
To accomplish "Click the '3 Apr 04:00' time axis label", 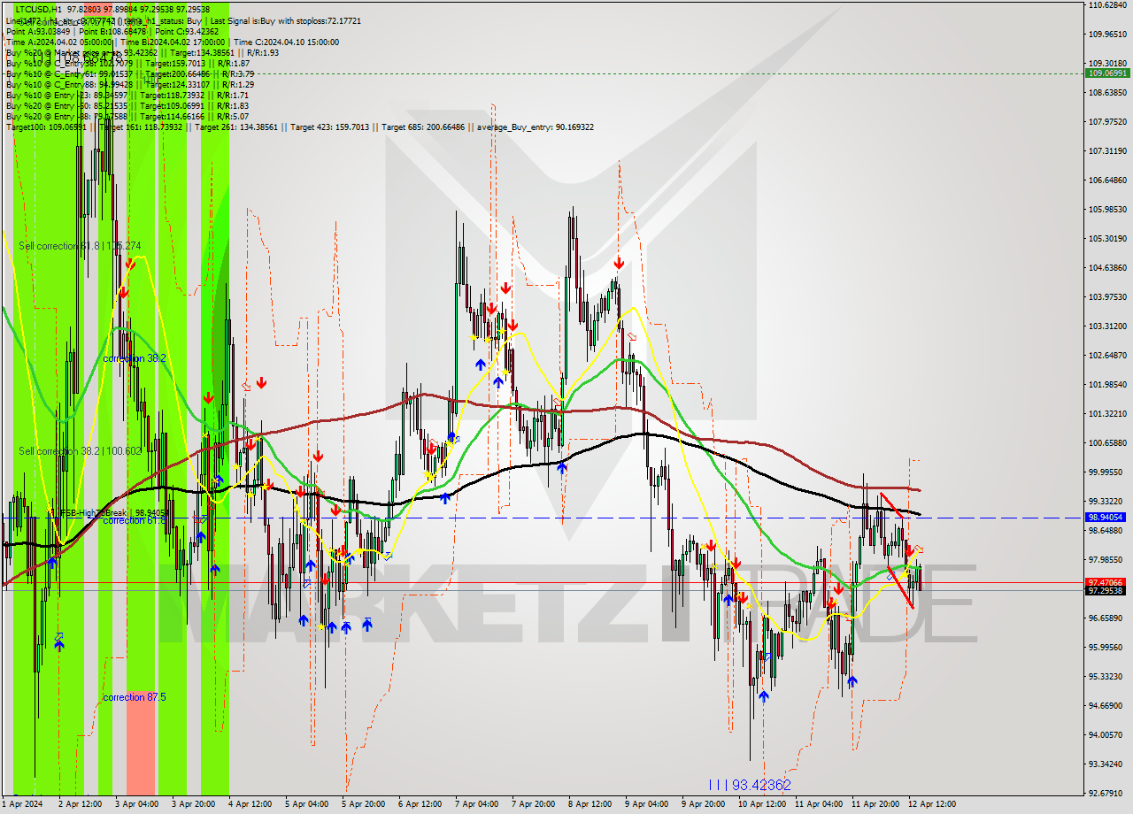I will [x=136, y=803].
